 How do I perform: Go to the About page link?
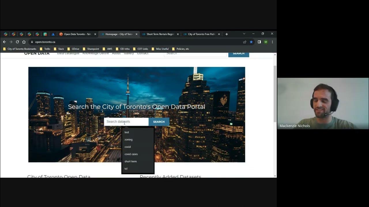[x=116, y=53]
